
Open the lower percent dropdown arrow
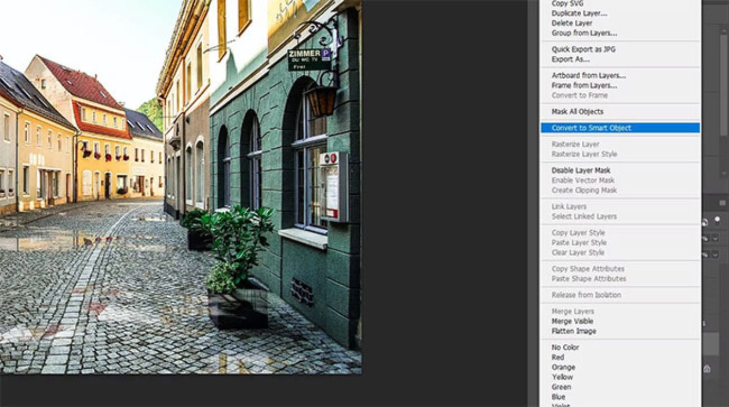pyautogui.click(x=715, y=254)
